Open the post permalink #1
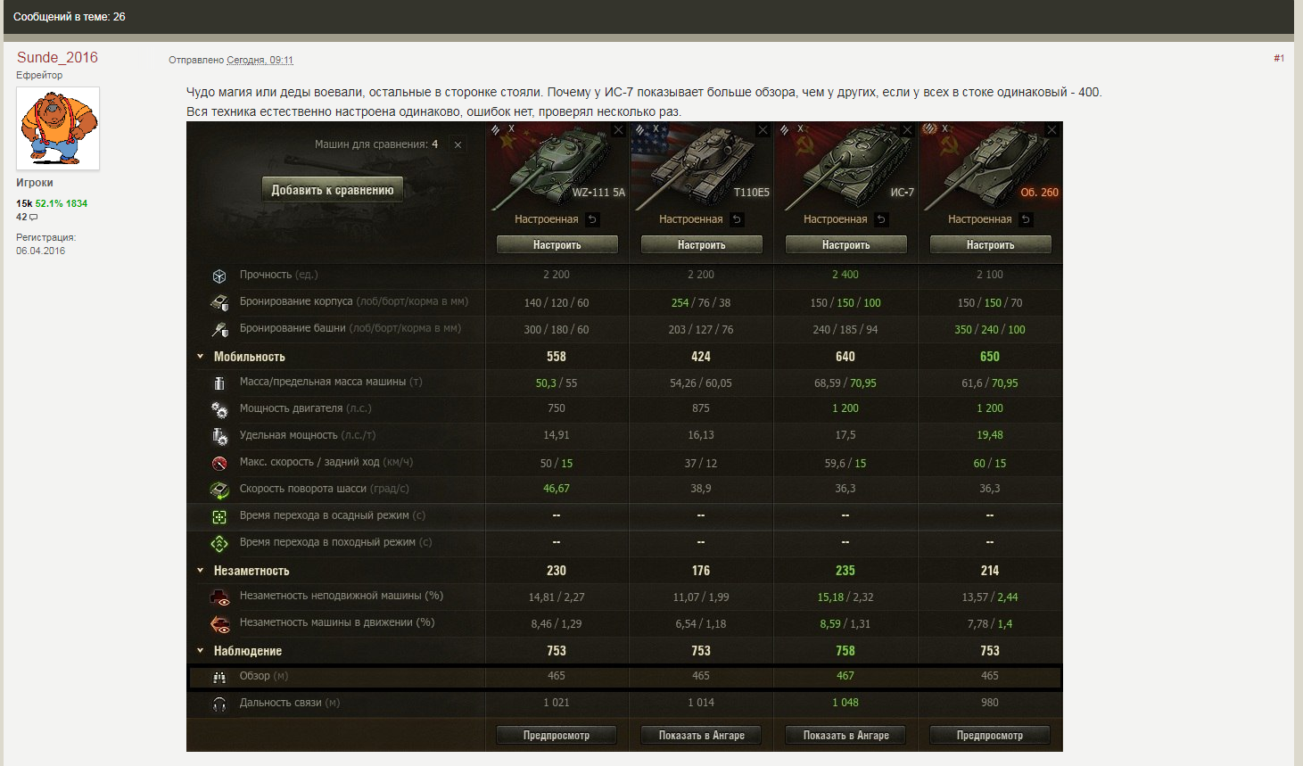The image size is (1303, 766). pyautogui.click(x=1279, y=59)
